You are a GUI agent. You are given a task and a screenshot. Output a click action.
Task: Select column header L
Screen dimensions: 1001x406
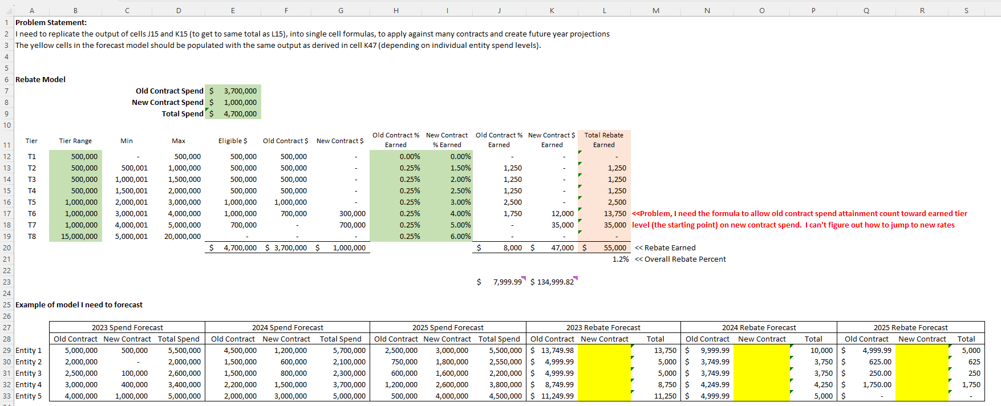[605, 10]
